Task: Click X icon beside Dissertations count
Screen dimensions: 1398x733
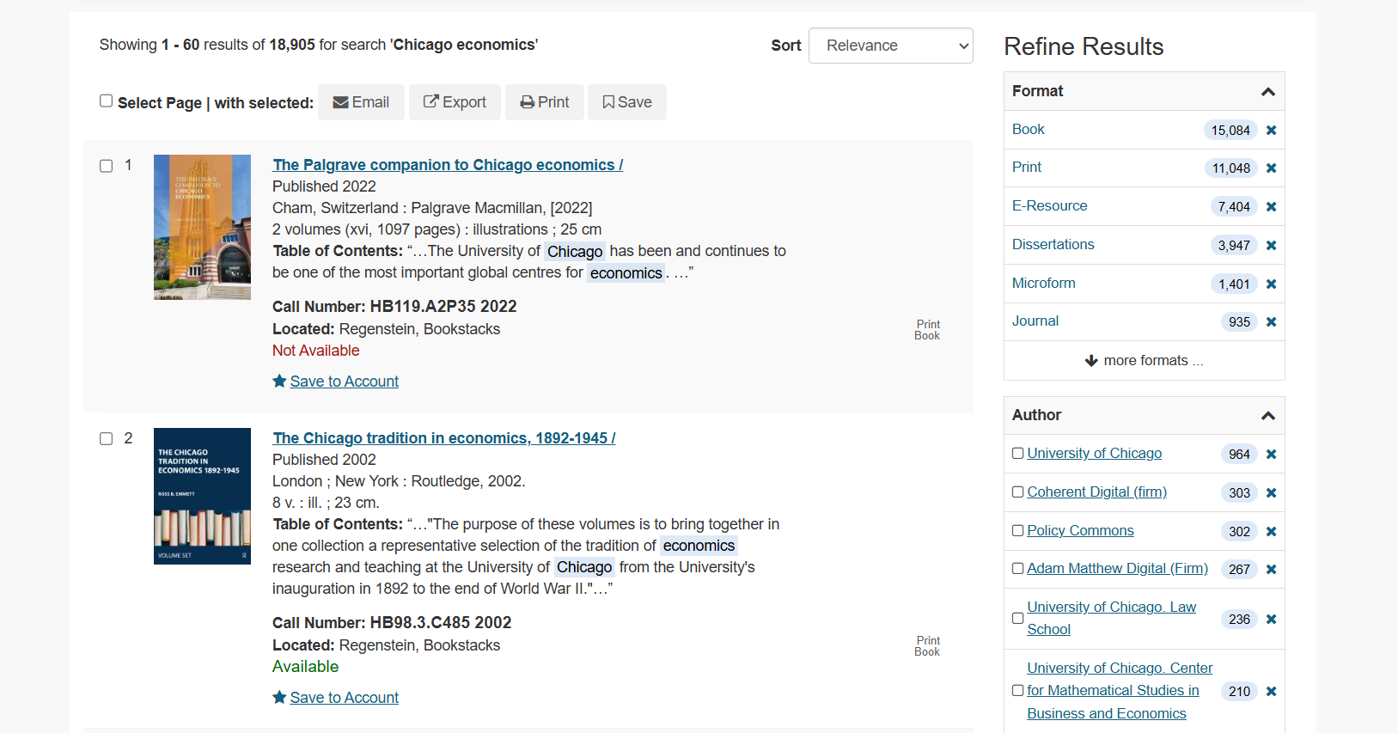Action: tap(1271, 246)
